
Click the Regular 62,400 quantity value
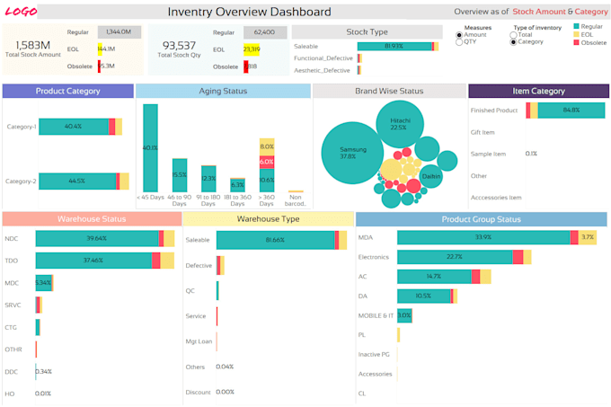(x=265, y=32)
